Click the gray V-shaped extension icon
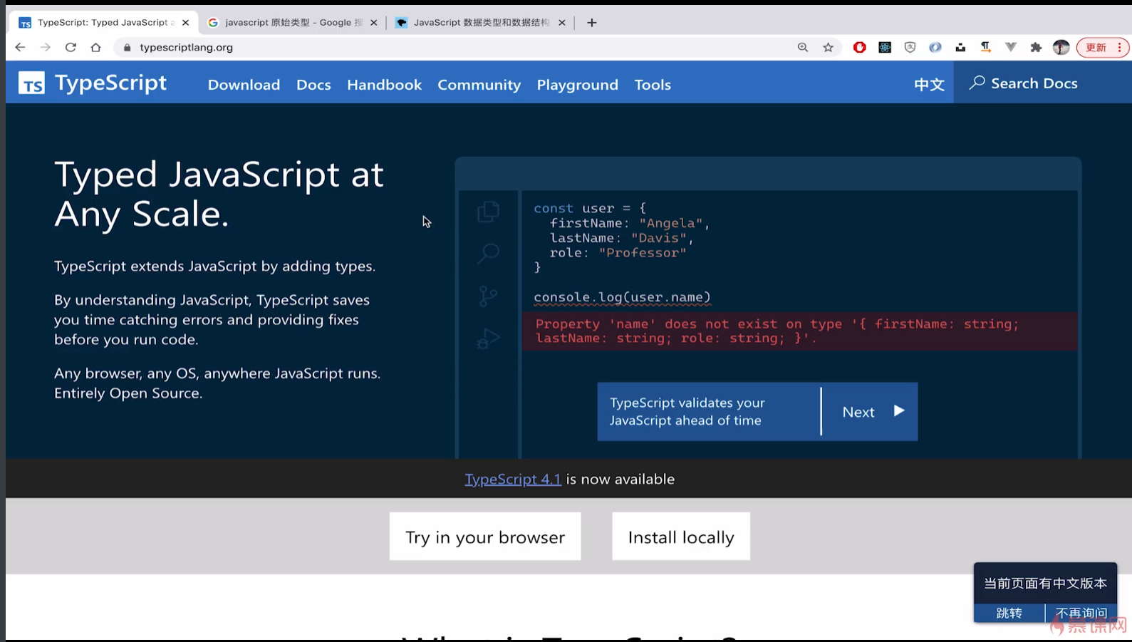 [1010, 47]
